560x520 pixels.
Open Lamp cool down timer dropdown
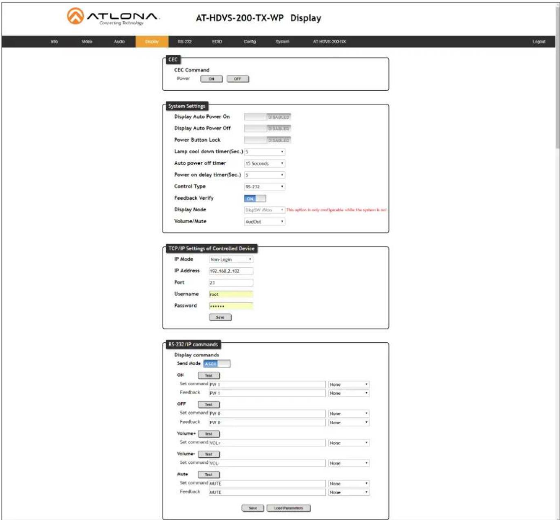tap(264, 152)
